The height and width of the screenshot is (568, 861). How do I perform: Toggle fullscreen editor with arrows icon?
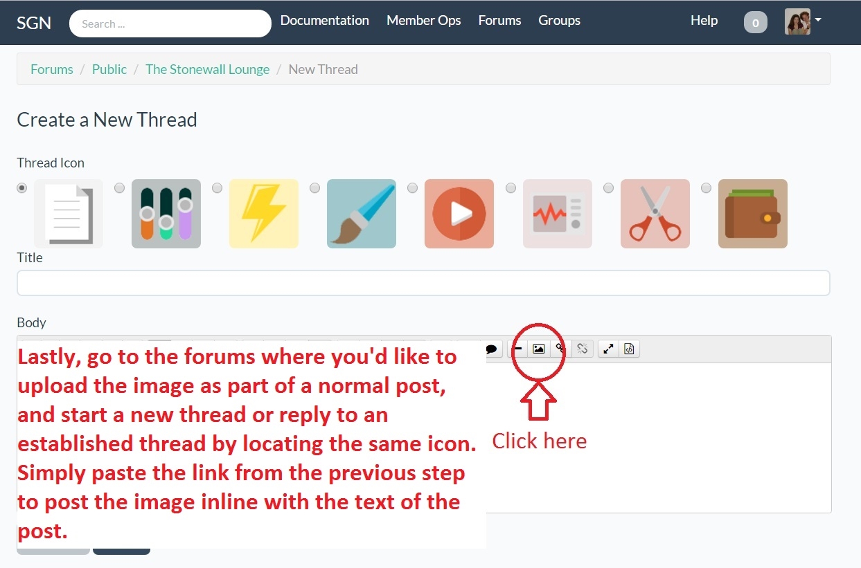coord(608,349)
